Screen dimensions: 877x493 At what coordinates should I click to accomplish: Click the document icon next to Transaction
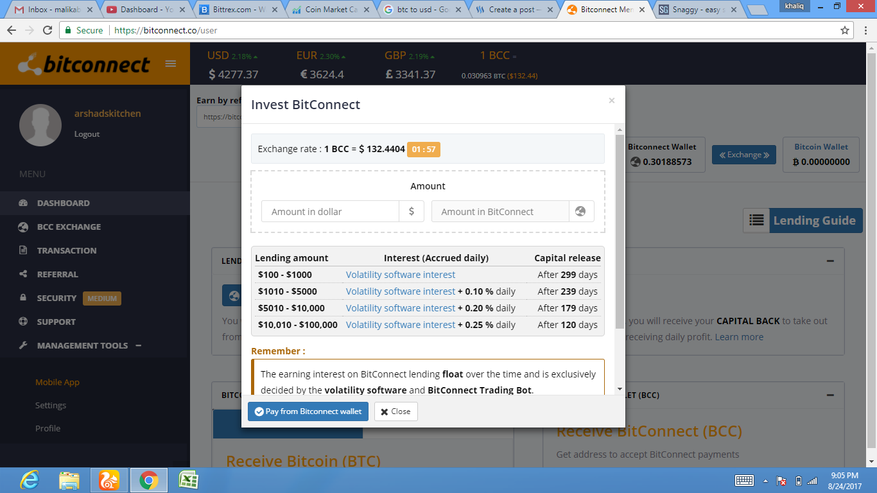tap(24, 250)
